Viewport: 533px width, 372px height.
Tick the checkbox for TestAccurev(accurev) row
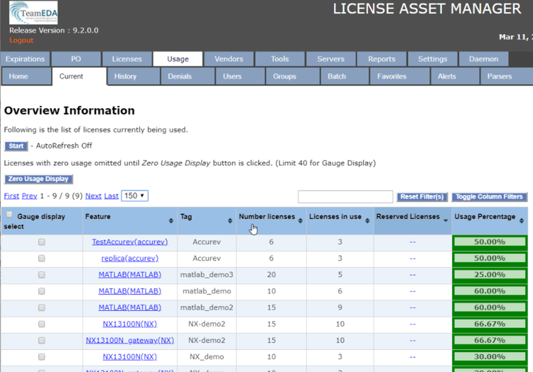point(42,242)
